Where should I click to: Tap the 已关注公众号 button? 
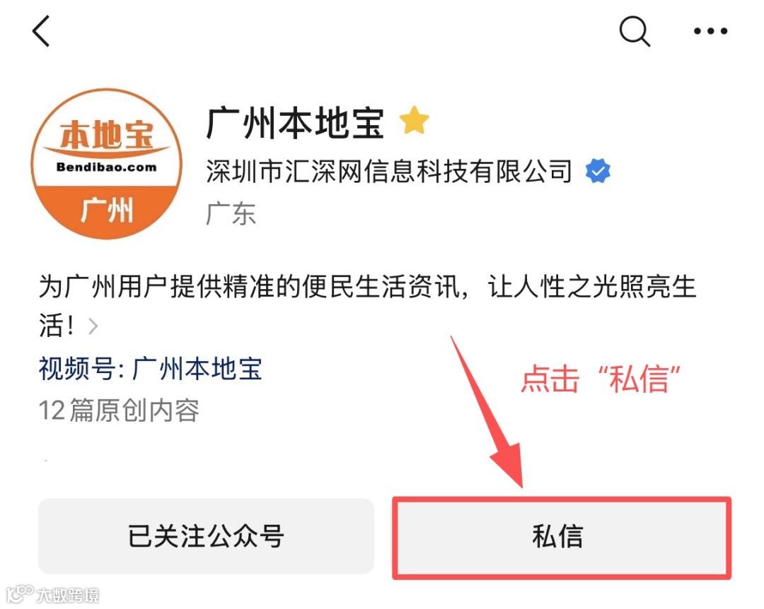click(x=206, y=536)
